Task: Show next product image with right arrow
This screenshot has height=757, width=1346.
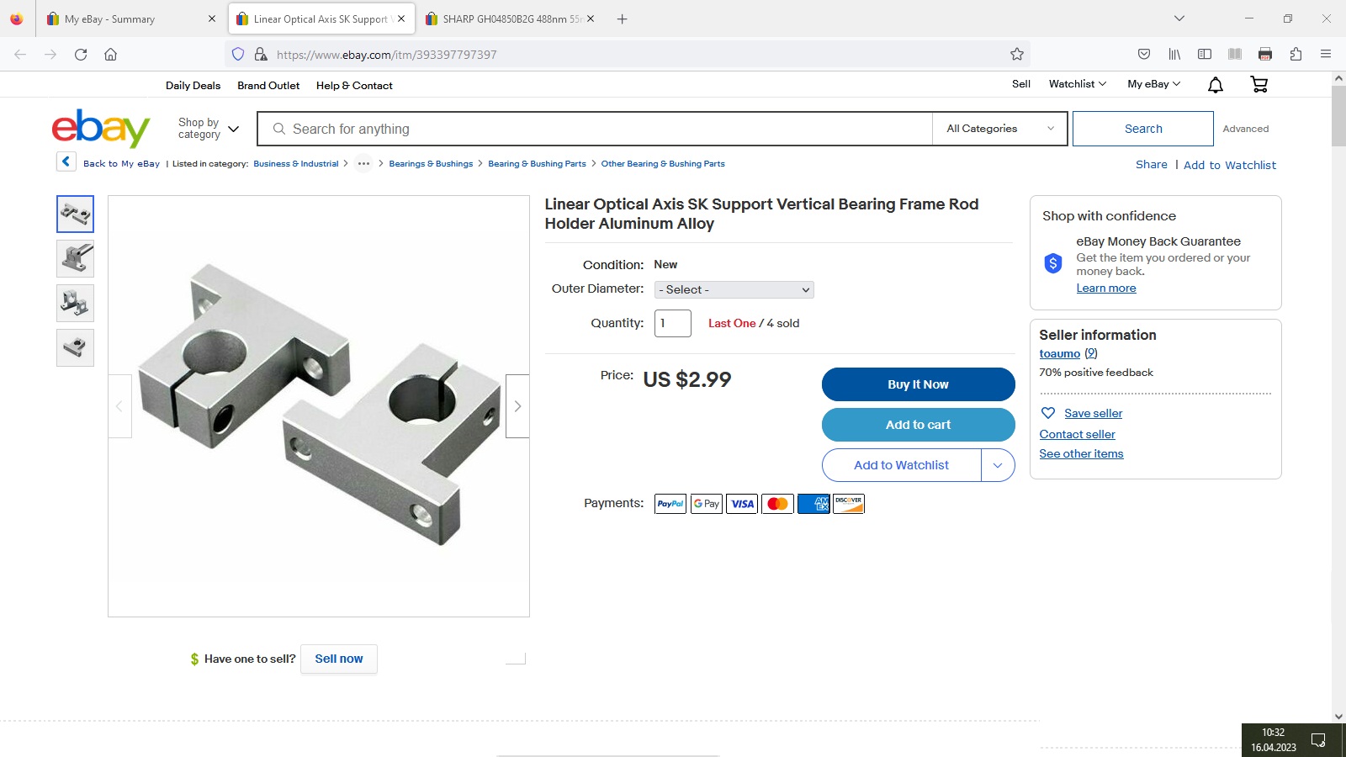Action: (517, 406)
